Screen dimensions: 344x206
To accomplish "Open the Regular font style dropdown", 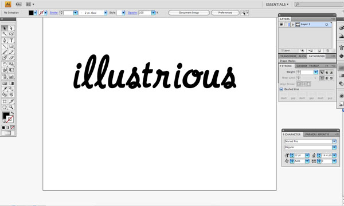I will [x=334, y=147].
